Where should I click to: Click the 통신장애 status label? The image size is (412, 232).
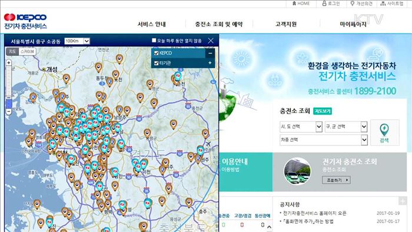point(263,216)
